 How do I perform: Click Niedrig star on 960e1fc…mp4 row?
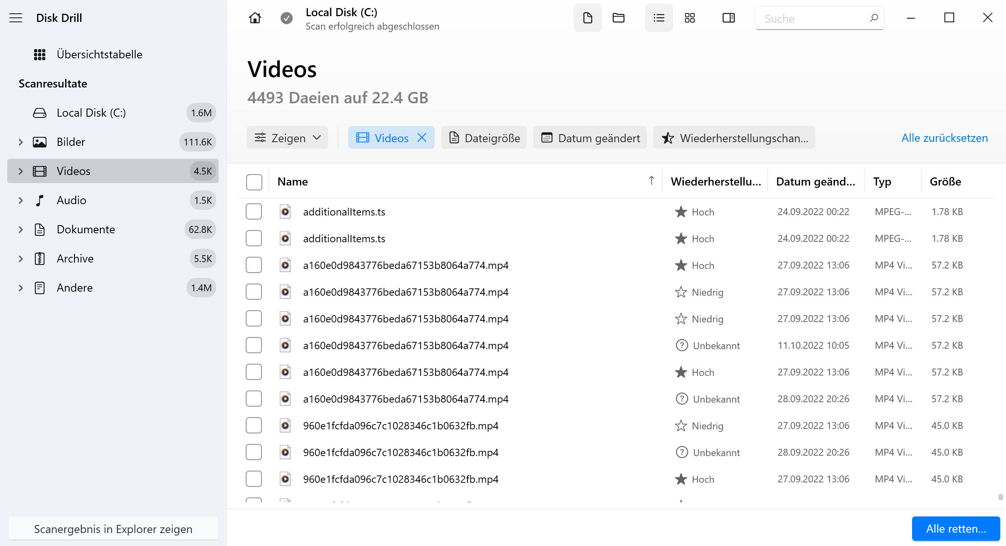point(681,426)
